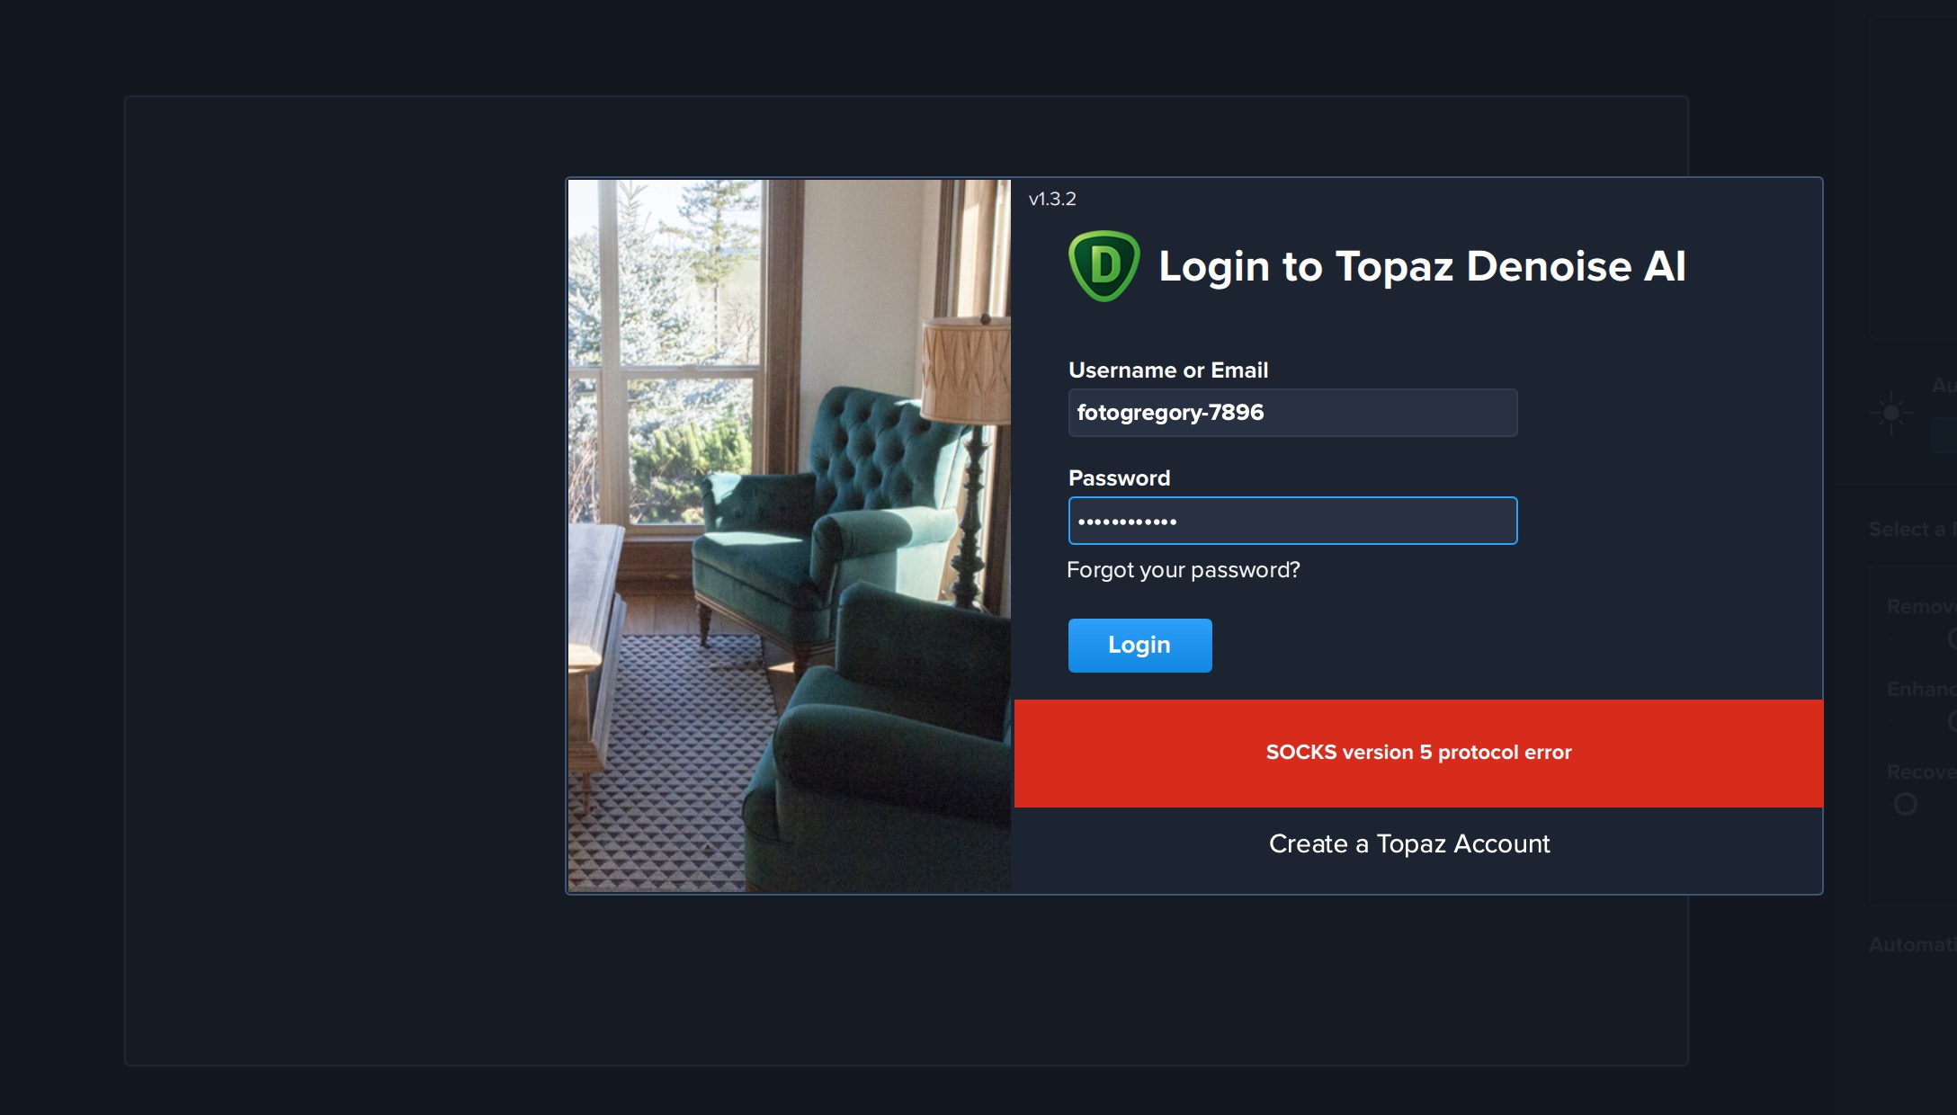Screen dimensions: 1957x1115
Task: Click the Password field label
Action: (1119, 477)
